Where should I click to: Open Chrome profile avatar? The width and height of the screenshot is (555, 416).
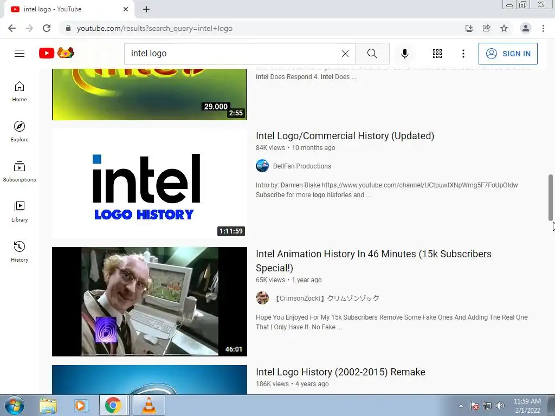coord(526,28)
